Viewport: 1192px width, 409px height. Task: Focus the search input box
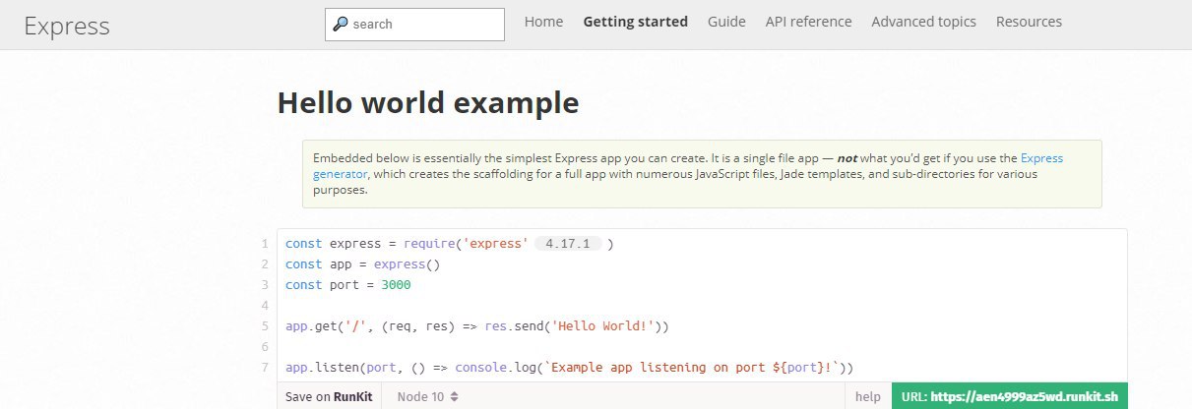414,25
